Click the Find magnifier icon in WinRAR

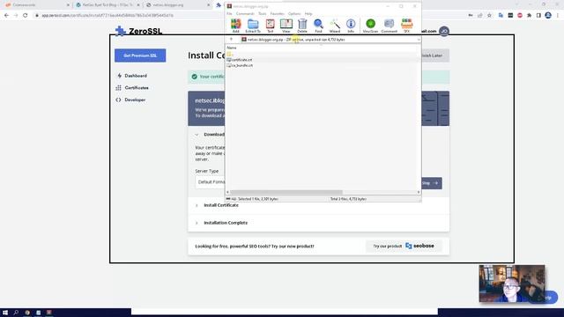318,26
